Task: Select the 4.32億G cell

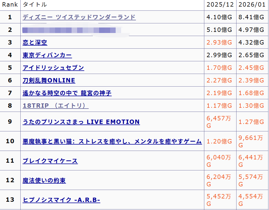Action: click(x=252, y=42)
